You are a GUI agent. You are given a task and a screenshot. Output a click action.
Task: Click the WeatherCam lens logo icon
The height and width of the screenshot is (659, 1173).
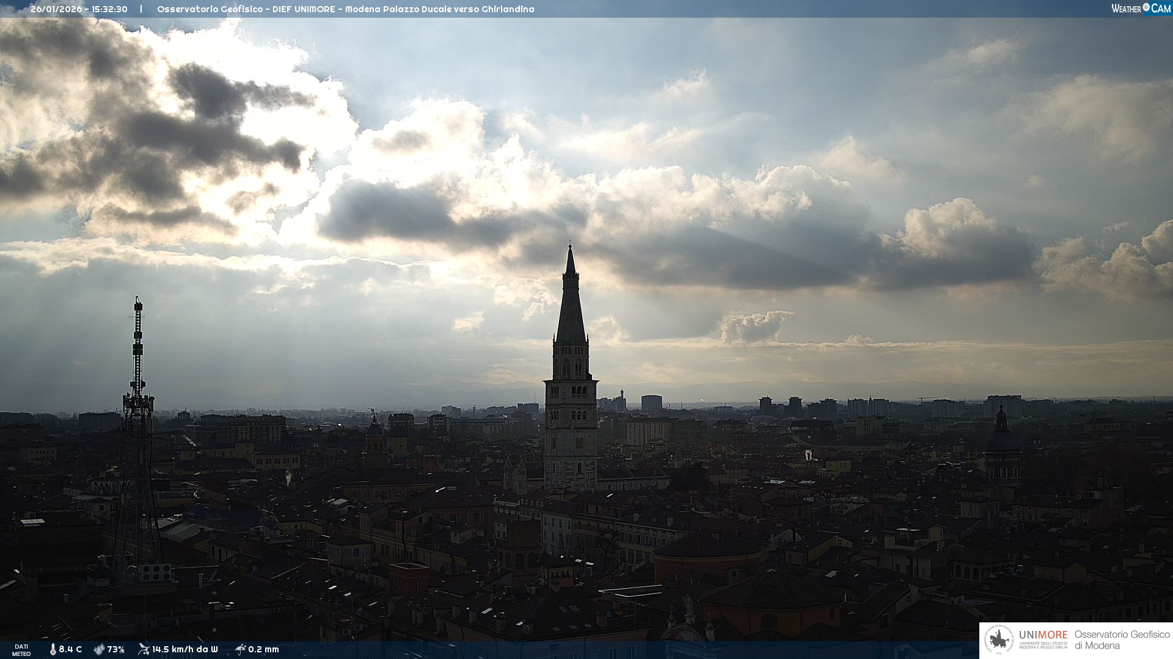[x=1146, y=7]
